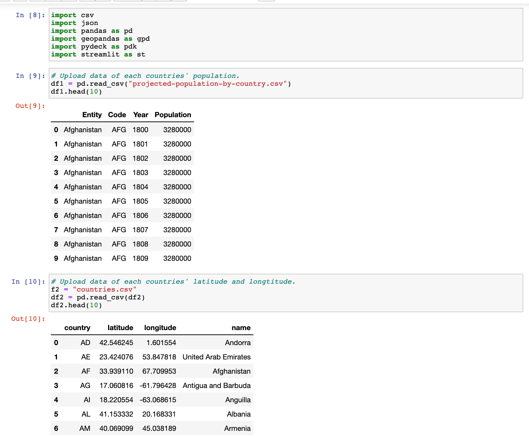This screenshot has width=529, height=438.
Task: Select the Andorra name cell
Action: click(238, 343)
